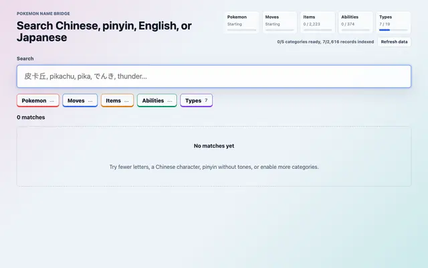Toggle the Items category filter chip

coord(117,100)
